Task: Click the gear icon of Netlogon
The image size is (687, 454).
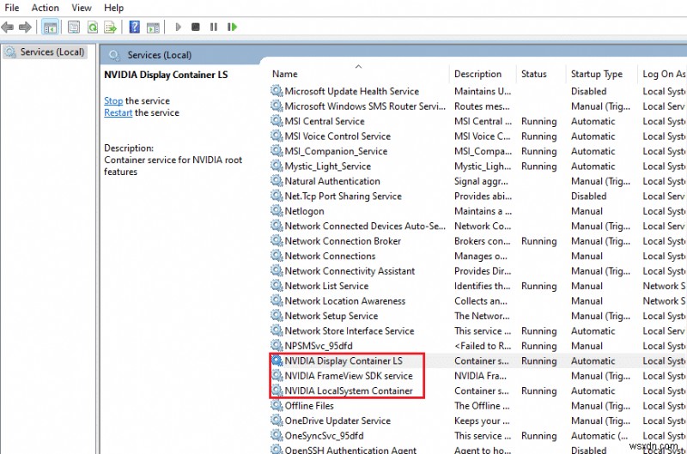Action: pos(277,210)
